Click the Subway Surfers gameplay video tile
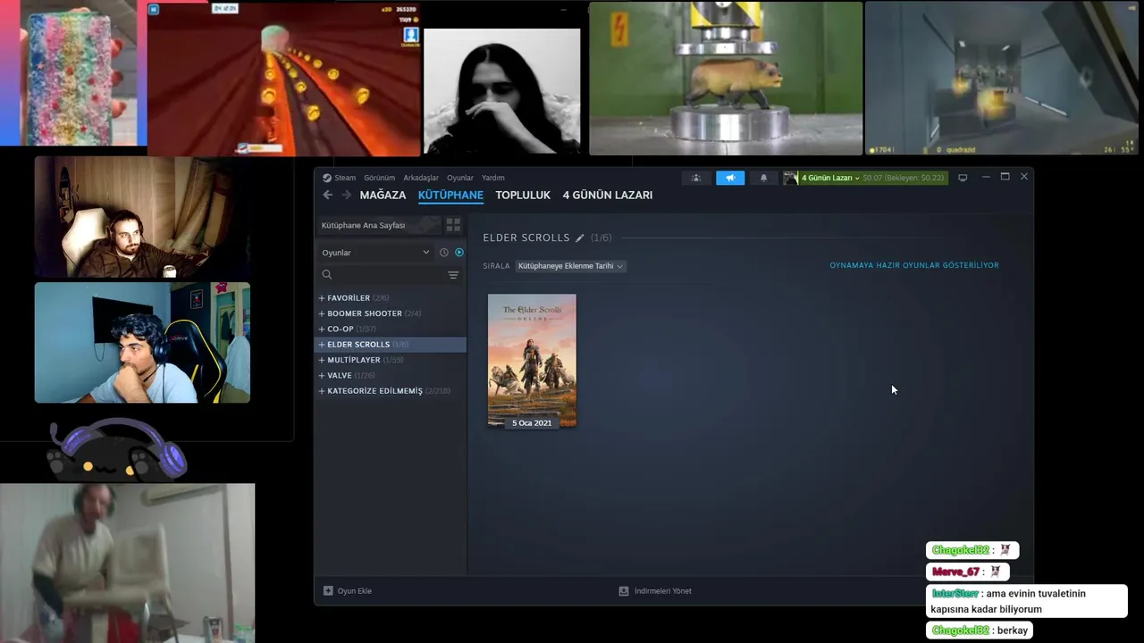This screenshot has height=643, width=1144. [x=284, y=79]
